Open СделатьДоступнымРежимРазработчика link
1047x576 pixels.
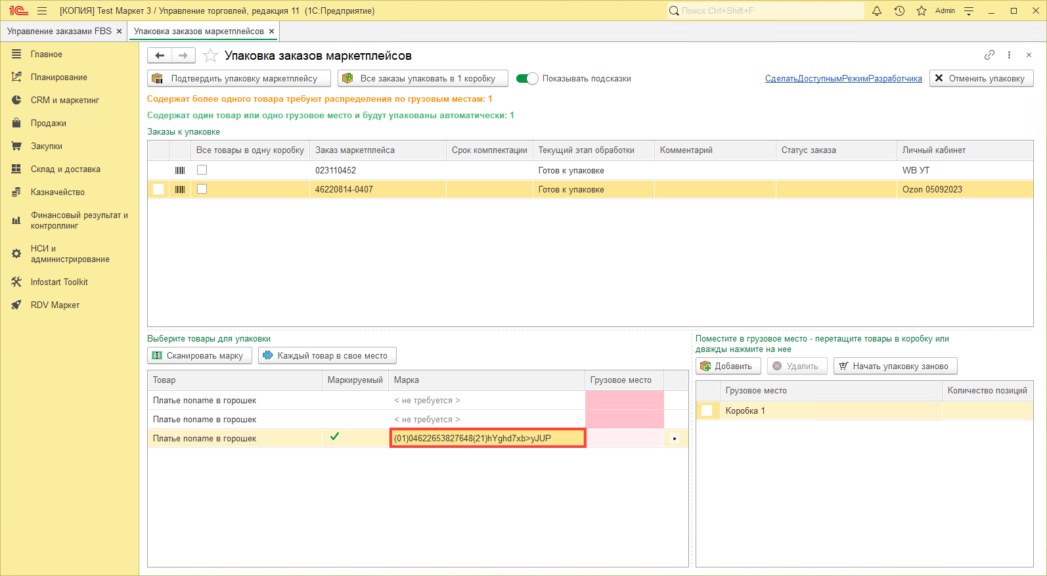point(843,79)
